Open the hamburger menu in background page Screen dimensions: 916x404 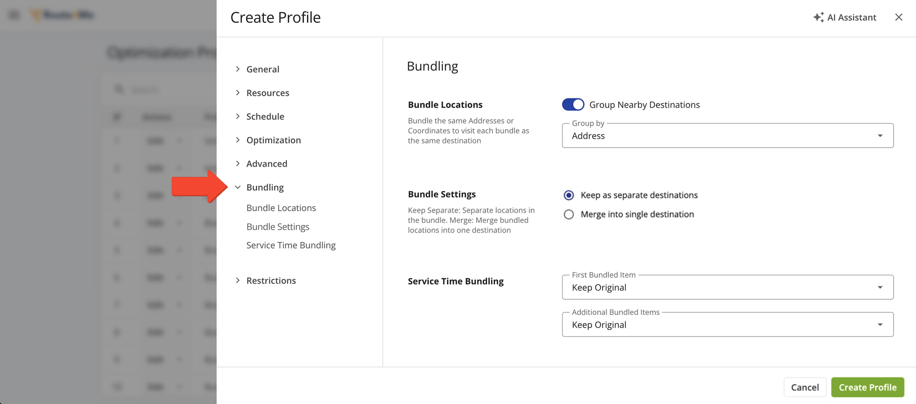click(14, 15)
